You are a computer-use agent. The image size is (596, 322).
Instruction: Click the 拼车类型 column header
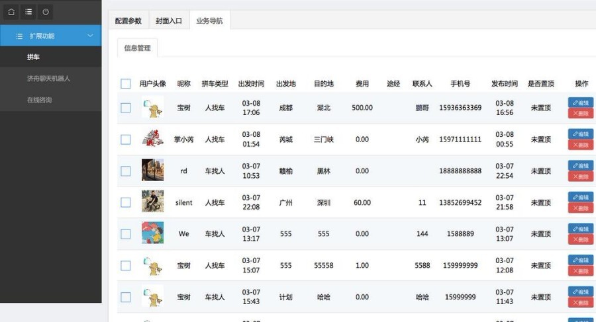215,83
